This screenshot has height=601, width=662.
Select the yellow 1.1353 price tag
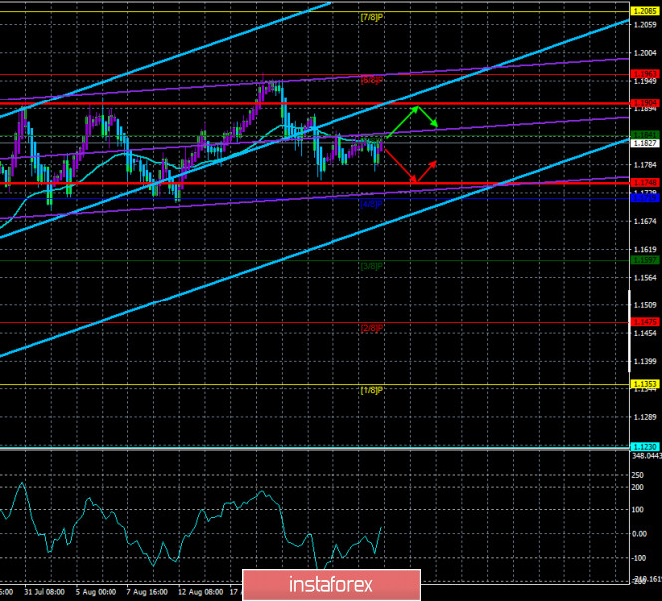[x=645, y=384]
